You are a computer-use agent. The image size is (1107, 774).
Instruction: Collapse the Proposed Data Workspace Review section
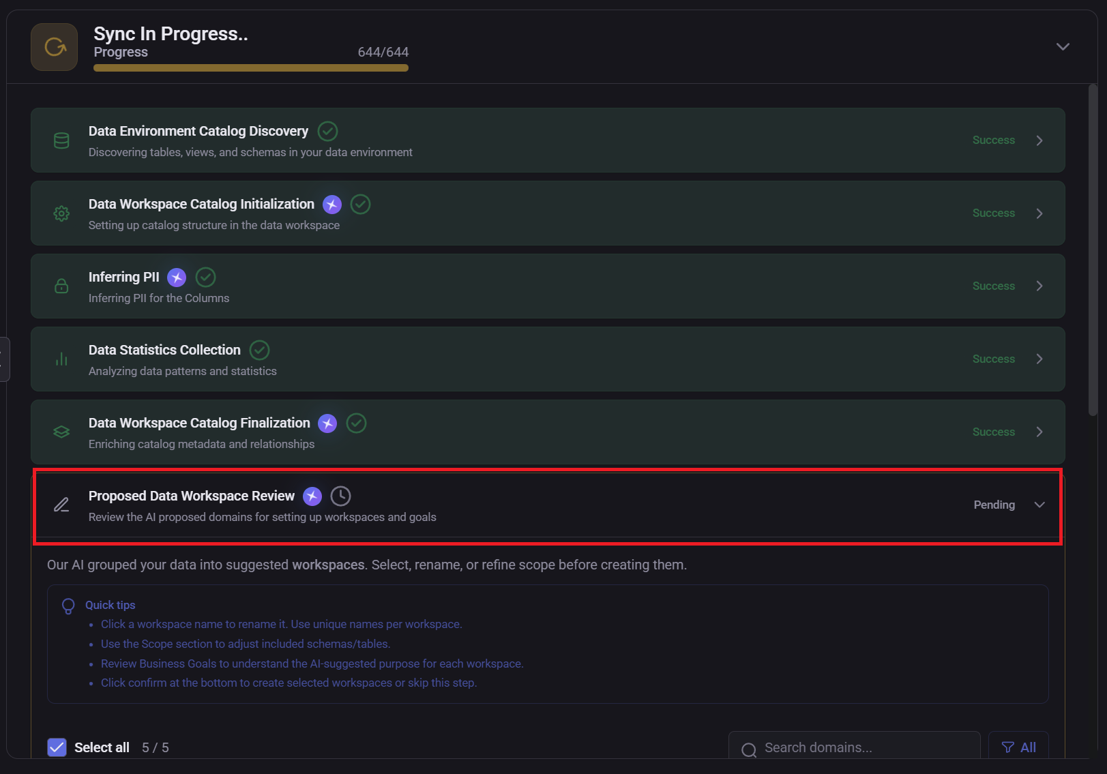click(x=1039, y=505)
